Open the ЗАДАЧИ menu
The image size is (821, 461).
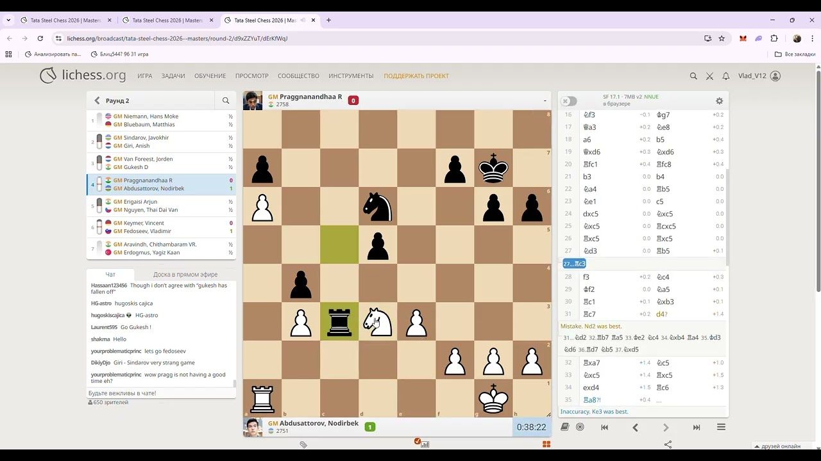(x=173, y=76)
